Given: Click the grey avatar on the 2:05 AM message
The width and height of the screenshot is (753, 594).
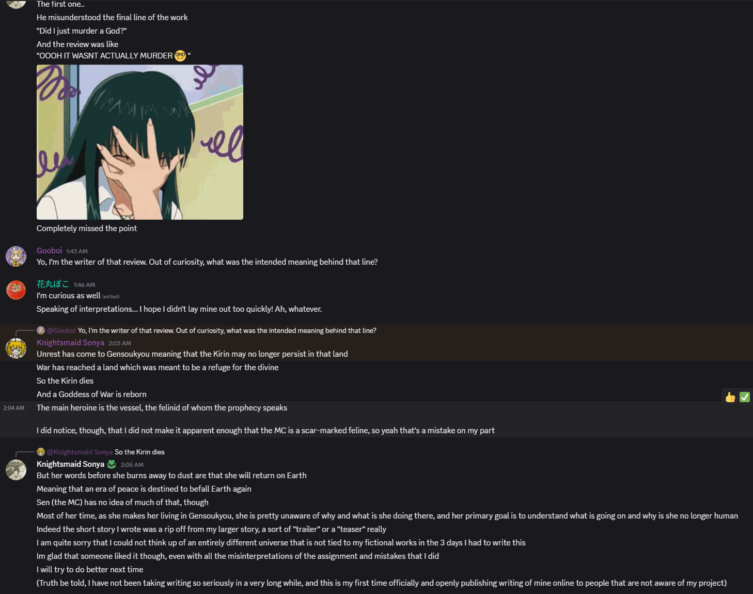Looking at the screenshot, I should pyautogui.click(x=16, y=470).
